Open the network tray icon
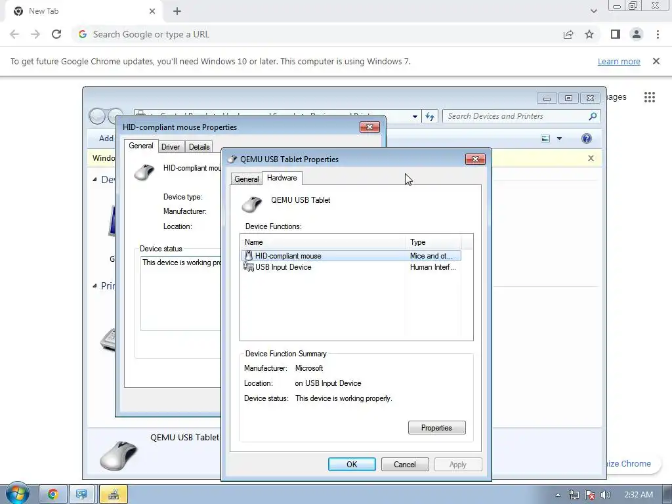This screenshot has height=504, width=672. [x=574, y=495]
